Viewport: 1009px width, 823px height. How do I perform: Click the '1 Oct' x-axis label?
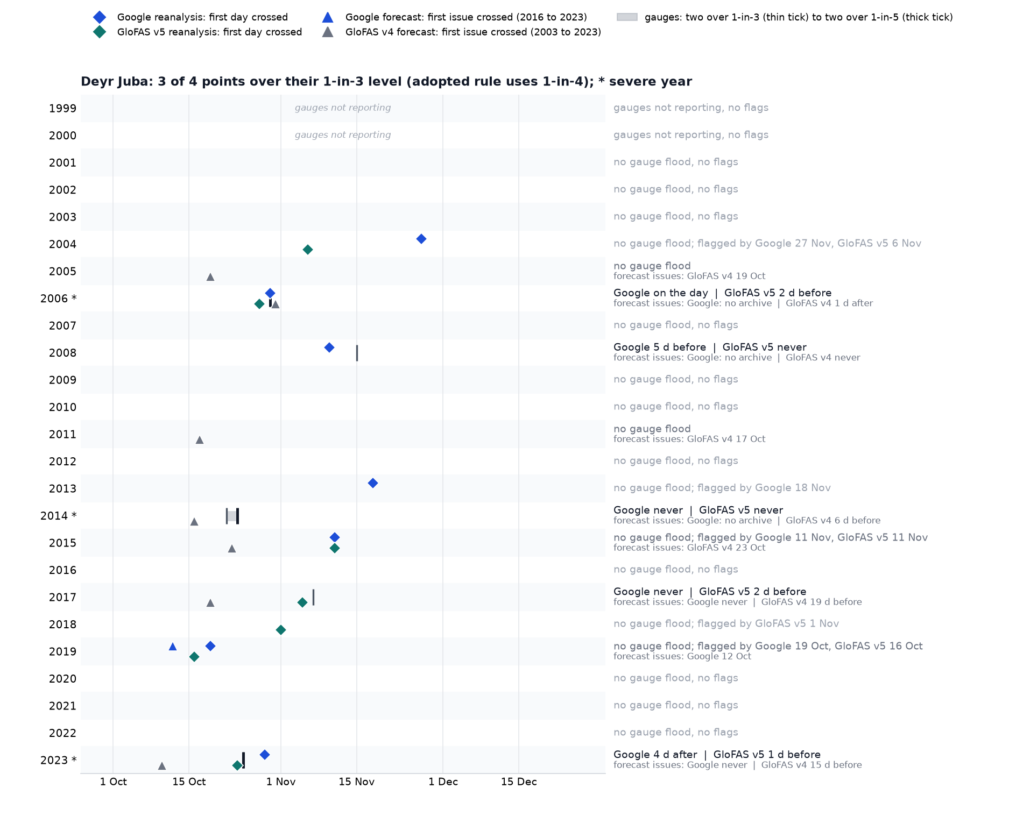point(113,782)
